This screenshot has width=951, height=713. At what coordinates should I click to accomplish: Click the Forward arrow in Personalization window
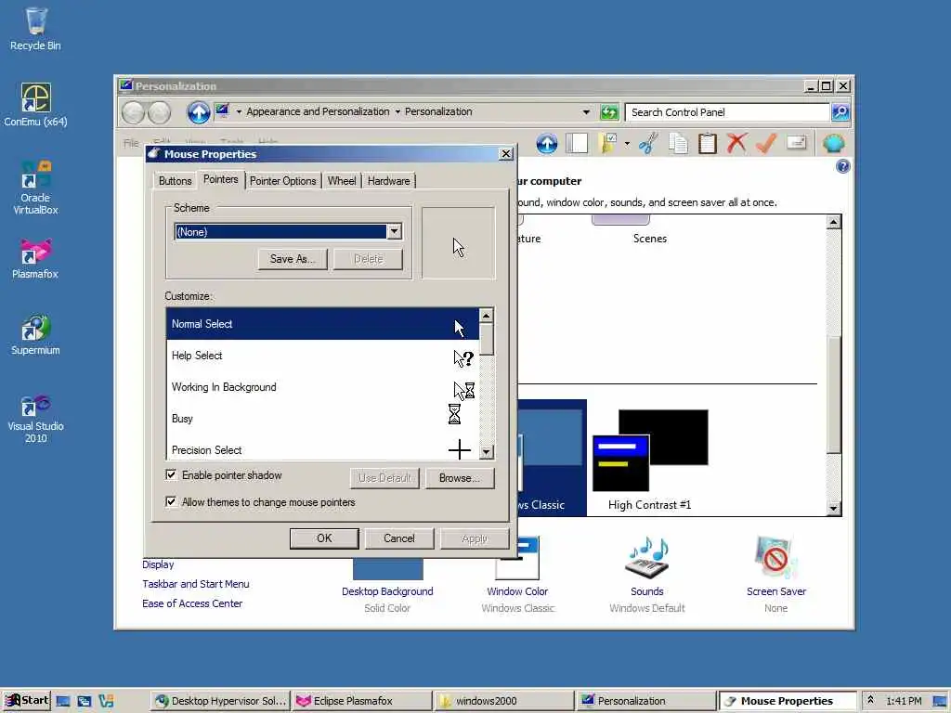point(160,112)
